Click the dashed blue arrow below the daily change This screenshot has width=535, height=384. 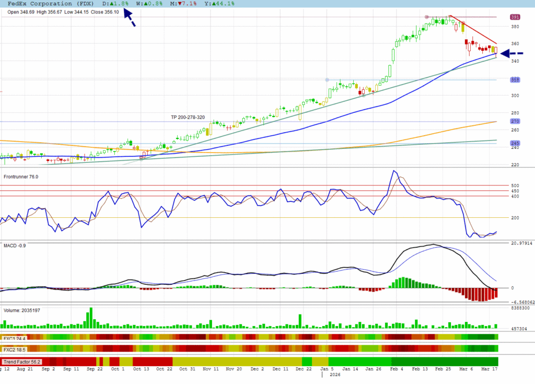coord(130,19)
